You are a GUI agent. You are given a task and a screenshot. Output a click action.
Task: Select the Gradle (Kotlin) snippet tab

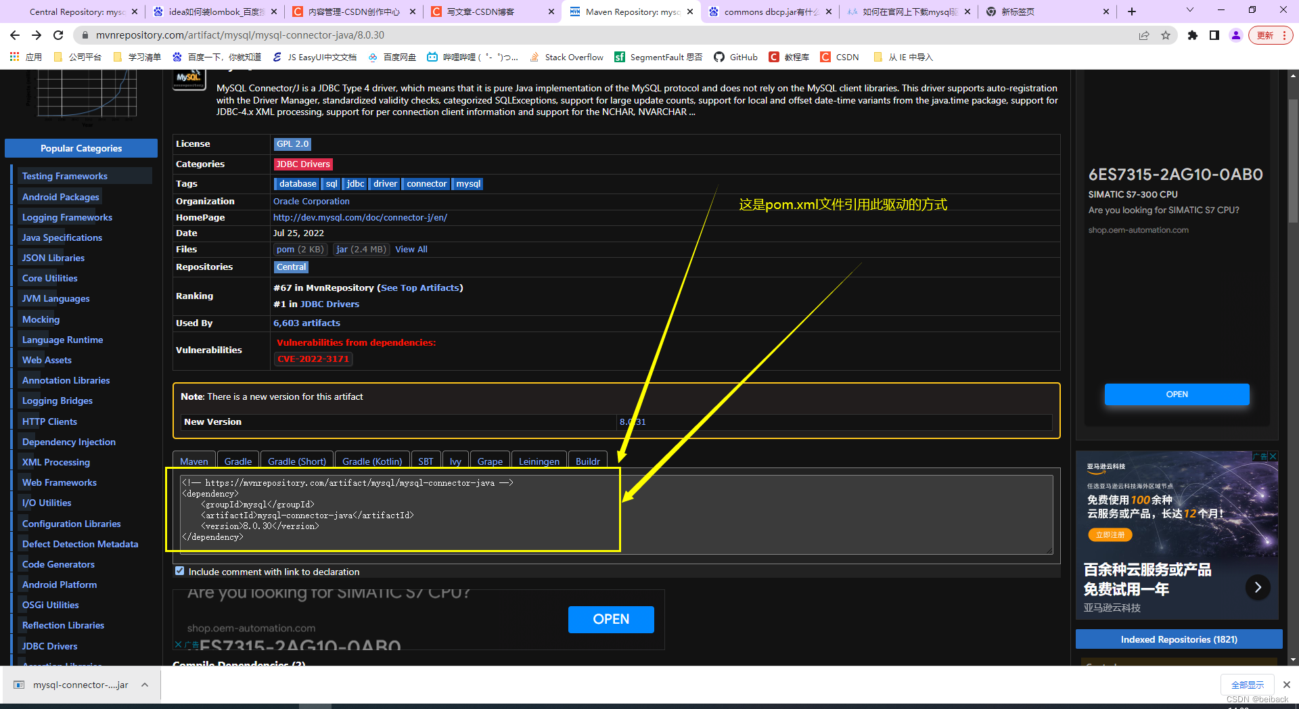click(372, 461)
